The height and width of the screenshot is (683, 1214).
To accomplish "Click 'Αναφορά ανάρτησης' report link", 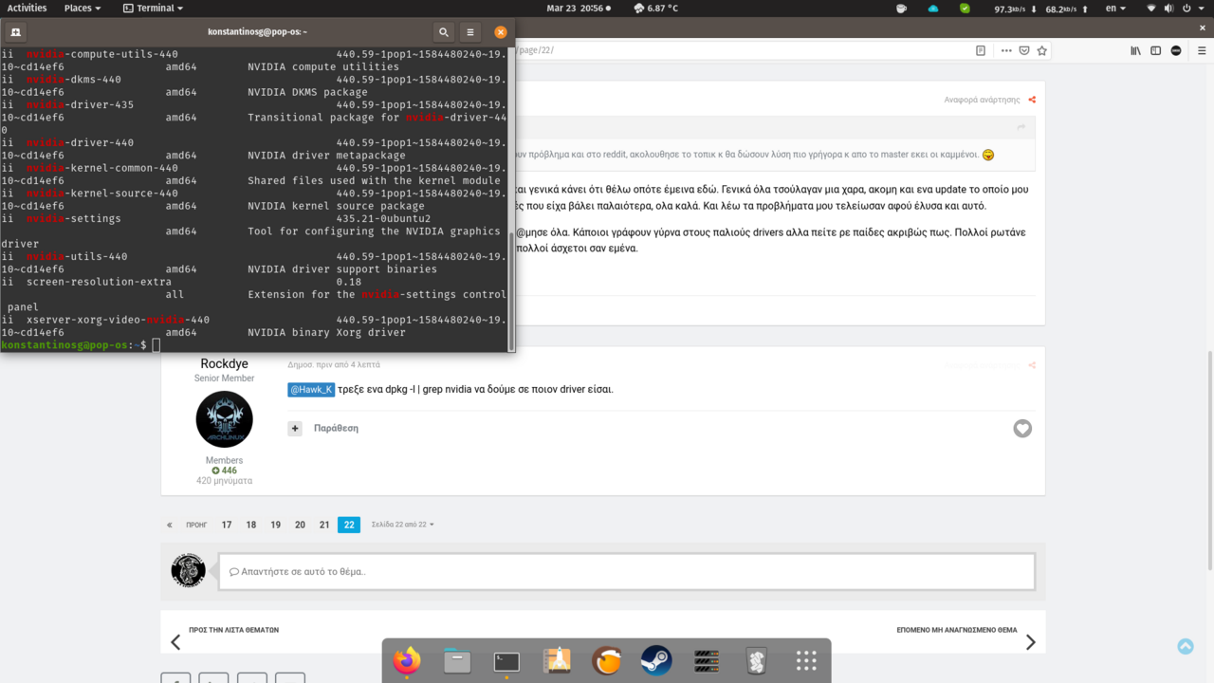I will 982,100.
